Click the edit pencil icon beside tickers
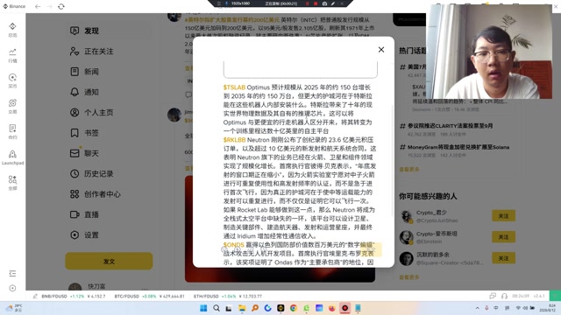The height and width of the screenshot is (315, 561). (35, 297)
